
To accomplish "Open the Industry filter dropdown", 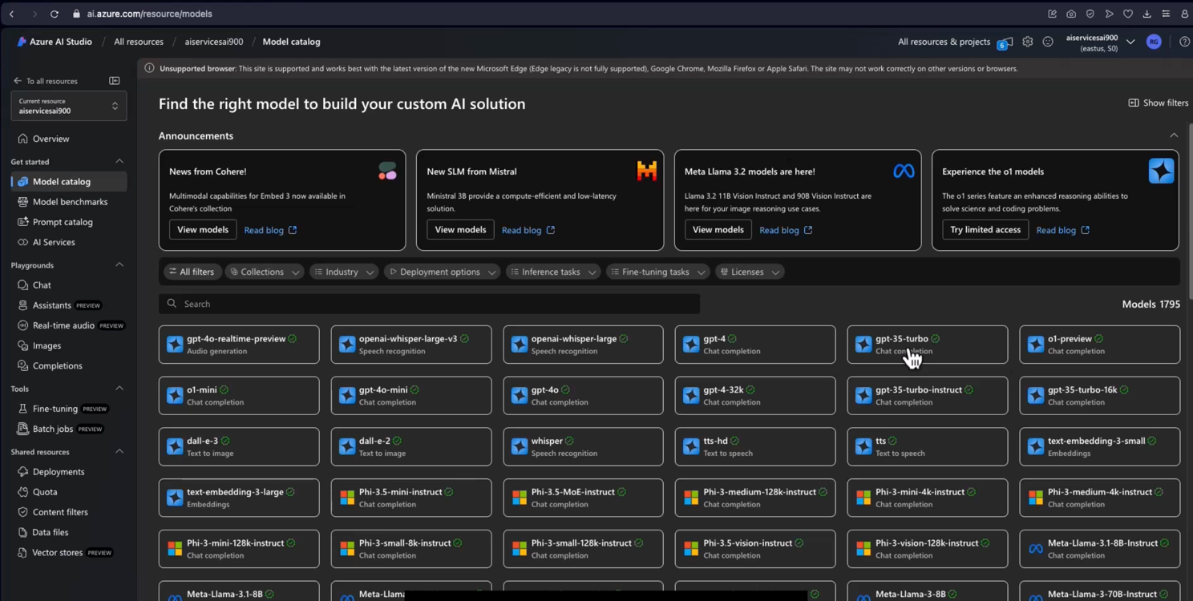I will click(344, 272).
